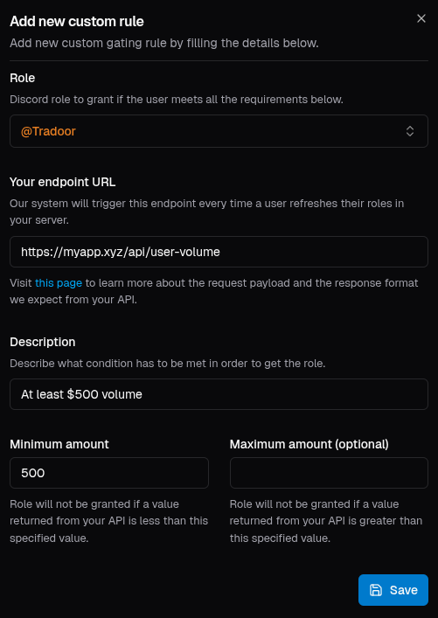
Task: Click the 'Add new custom rule' heading
Action: [77, 21]
